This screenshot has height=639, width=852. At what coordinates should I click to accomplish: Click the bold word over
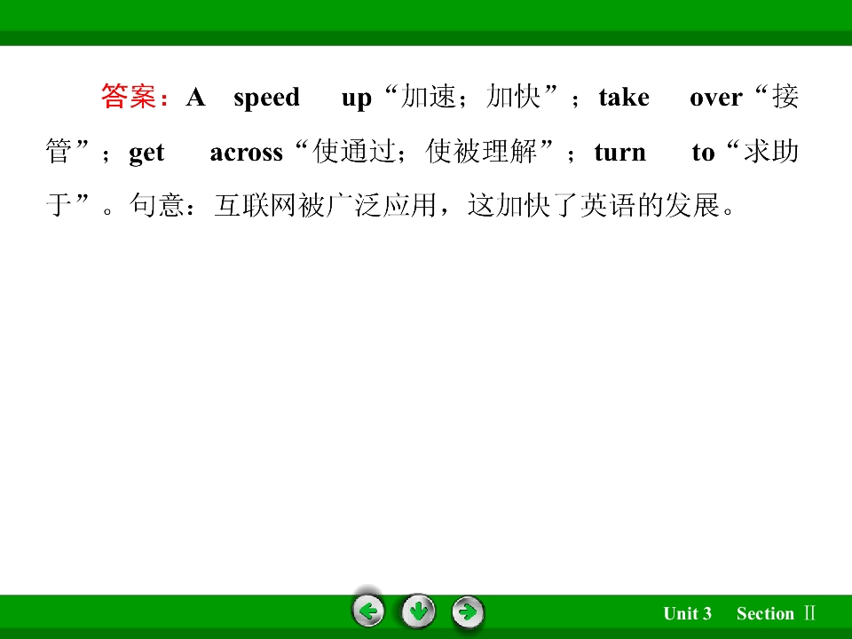click(715, 99)
